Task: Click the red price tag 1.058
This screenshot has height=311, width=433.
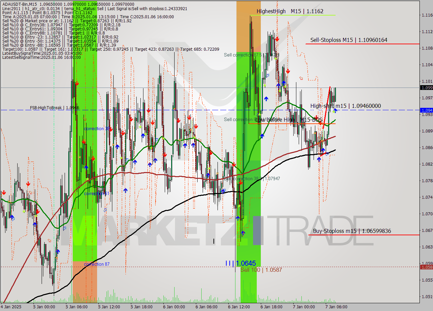Action: point(426,267)
